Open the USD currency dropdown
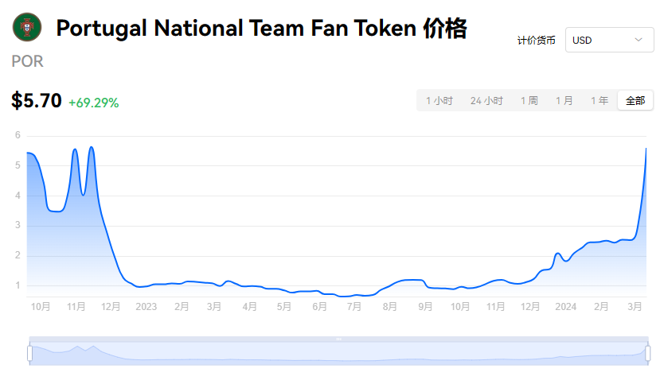 point(610,40)
